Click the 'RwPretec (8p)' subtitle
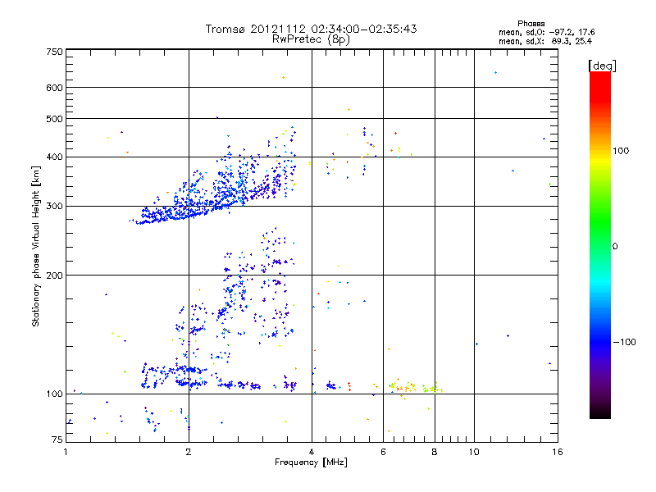 [311, 39]
